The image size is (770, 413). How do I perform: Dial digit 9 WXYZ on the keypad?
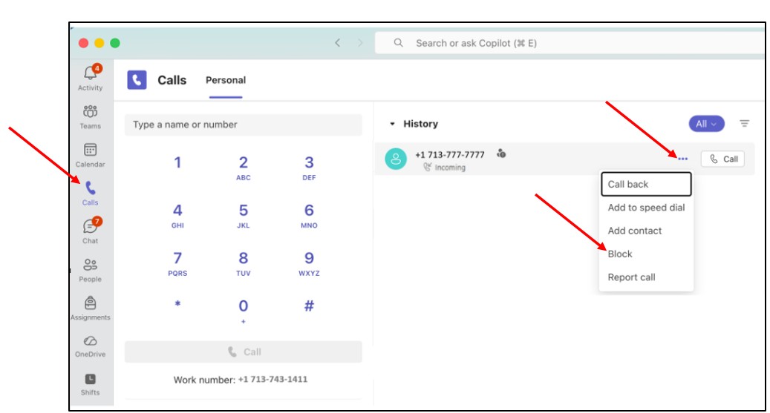[309, 263]
